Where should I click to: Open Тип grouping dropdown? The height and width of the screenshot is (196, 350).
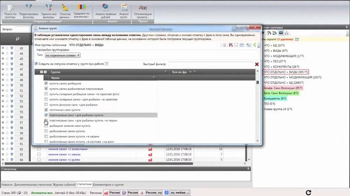62,55
